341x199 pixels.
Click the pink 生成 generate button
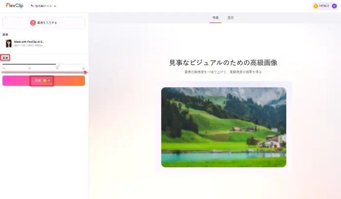pyautogui.click(x=44, y=81)
